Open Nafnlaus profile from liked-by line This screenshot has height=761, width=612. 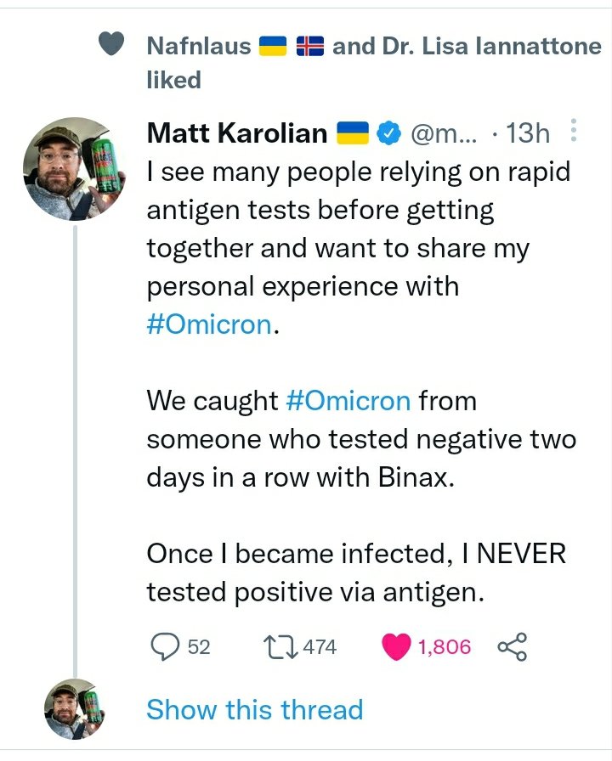point(199,46)
